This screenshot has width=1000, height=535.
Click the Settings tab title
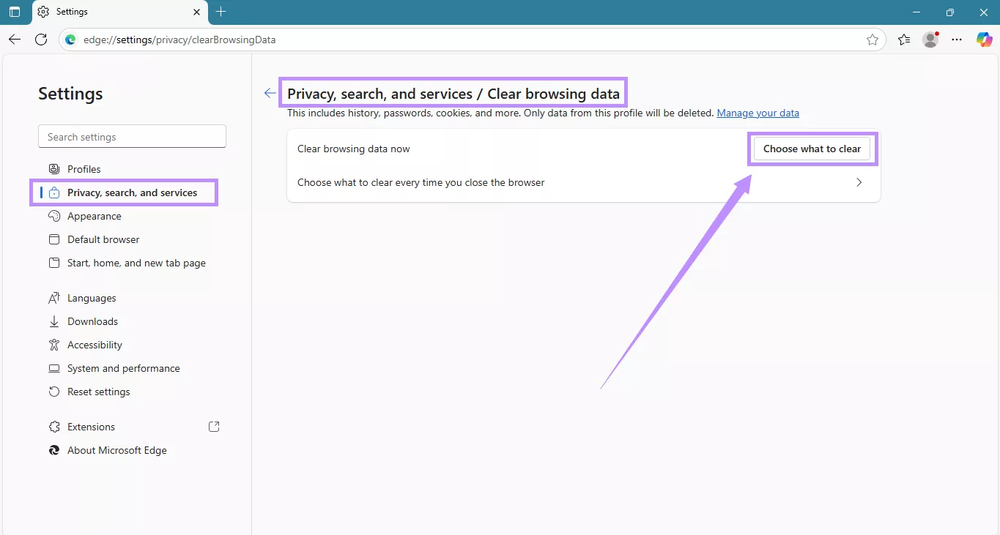point(72,12)
